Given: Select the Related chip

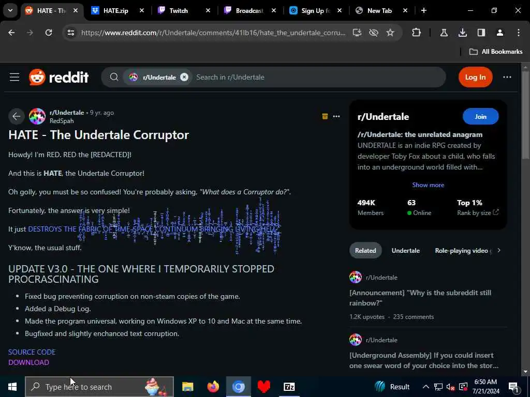Looking at the screenshot, I should pos(365,251).
